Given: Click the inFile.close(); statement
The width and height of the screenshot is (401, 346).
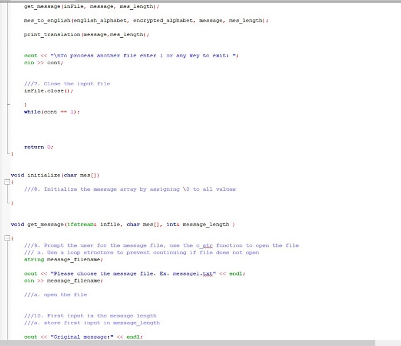Looking at the screenshot, I should click(x=49, y=91).
